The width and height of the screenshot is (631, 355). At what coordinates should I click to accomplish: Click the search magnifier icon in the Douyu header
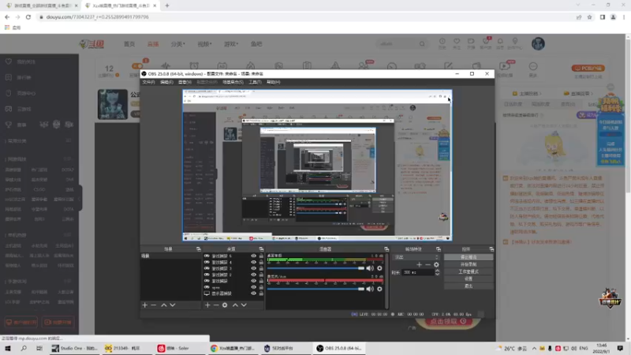pos(422,44)
